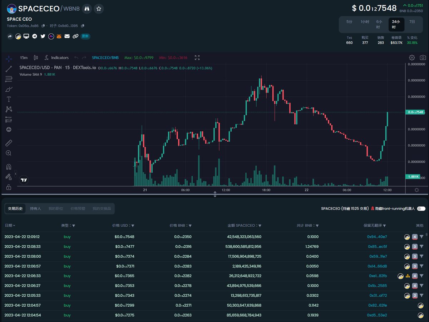The image size is (429, 322).
Task: Take a chart snapshot with camera icon
Action: [423, 57]
